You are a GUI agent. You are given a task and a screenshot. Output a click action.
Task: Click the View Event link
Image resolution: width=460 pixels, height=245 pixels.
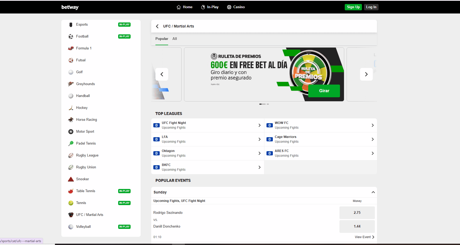pos(364,237)
